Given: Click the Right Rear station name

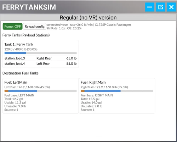Looking at the screenshot, I should [x=44, y=58].
